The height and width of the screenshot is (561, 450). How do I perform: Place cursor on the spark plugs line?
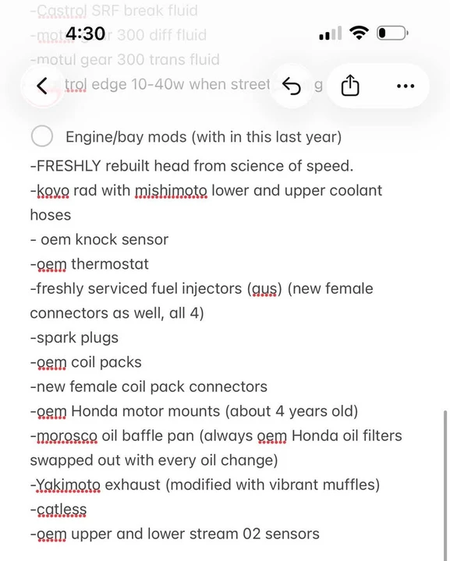[74, 338]
